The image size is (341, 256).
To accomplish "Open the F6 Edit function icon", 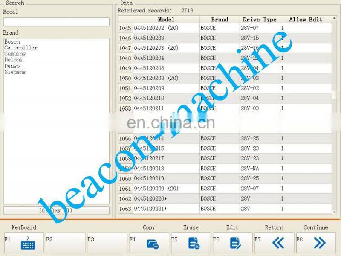I will [x=235, y=243].
